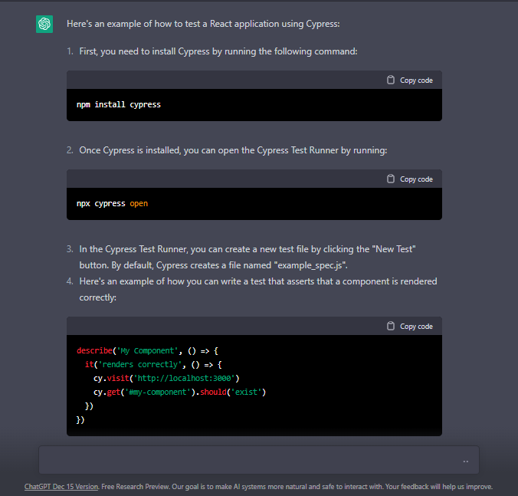Click the describe('My Component') code line

point(148,350)
